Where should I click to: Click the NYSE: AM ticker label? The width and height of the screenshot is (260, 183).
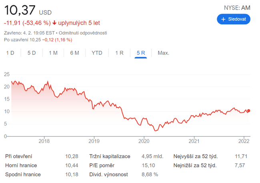pos(238,8)
